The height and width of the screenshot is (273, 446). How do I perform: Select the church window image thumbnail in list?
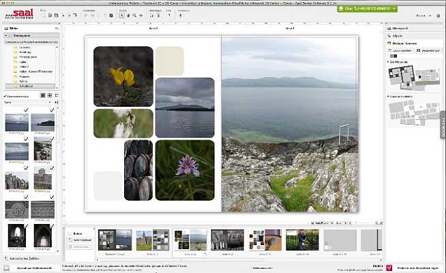point(17,236)
